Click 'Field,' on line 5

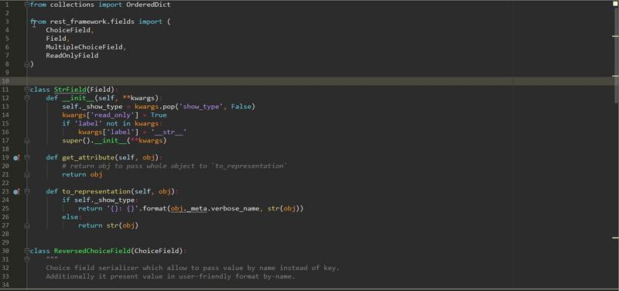click(x=57, y=39)
